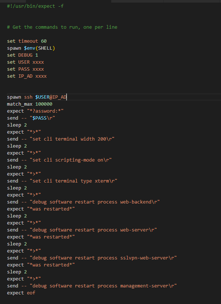Place cursor on "set timeout 60" line
This screenshot has width=221, height=304.
[x=27, y=41]
